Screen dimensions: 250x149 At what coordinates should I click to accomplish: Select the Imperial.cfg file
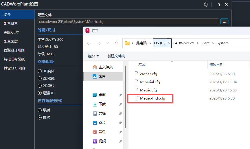coord(147,82)
